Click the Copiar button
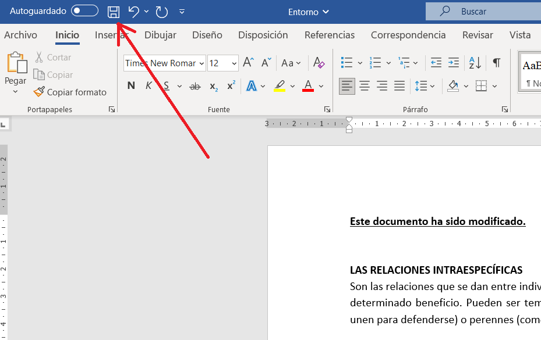The width and height of the screenshot is (541, 340). click(53, 75)
